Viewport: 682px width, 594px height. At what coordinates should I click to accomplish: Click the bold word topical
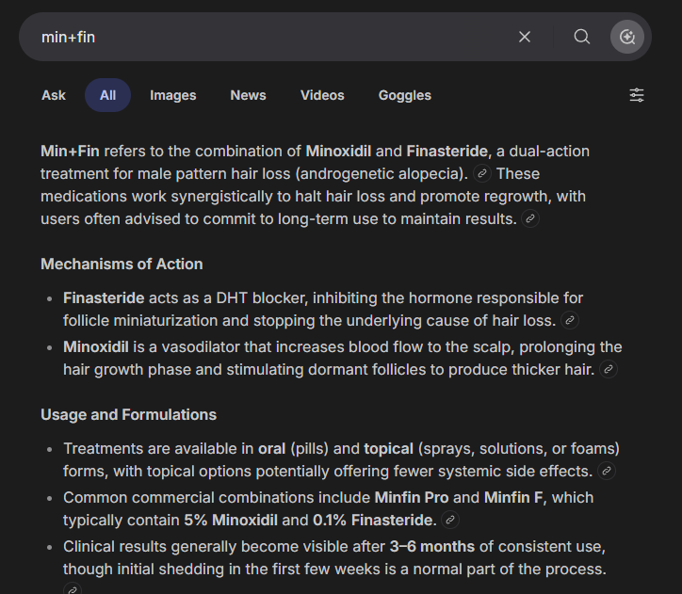point(388,449)
